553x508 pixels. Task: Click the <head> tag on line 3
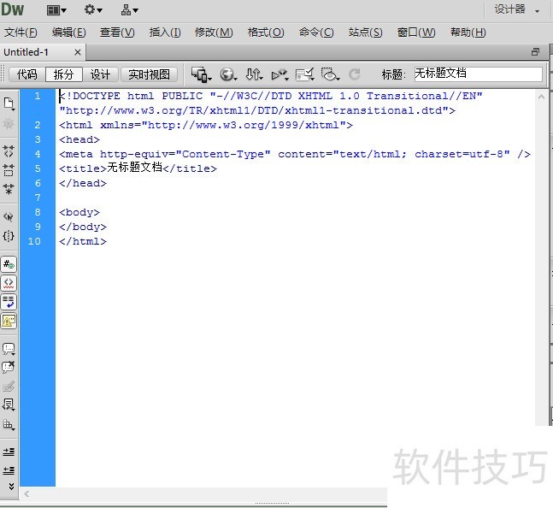79,139
